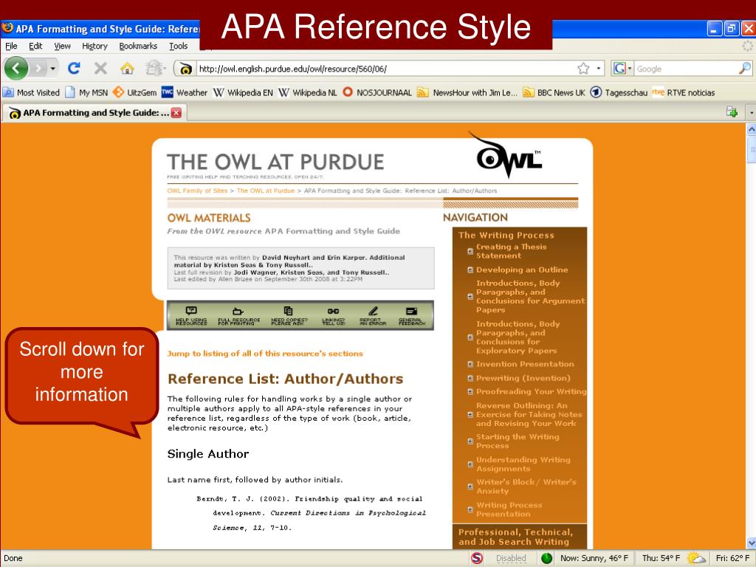The image size is (756, 567).
Task: Open the RTVE noticias bookmark
Action: (684, 92)
